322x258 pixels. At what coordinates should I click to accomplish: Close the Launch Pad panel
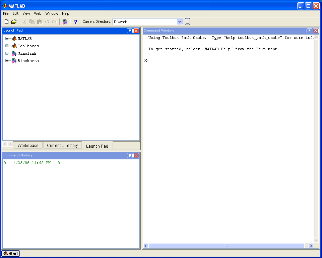pyautogui.click(x=136, y=31)
